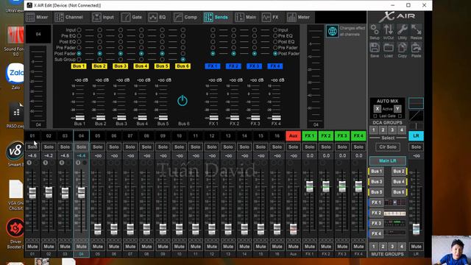
Task: Mute the Aux channel
Action: tap(293, 247)
